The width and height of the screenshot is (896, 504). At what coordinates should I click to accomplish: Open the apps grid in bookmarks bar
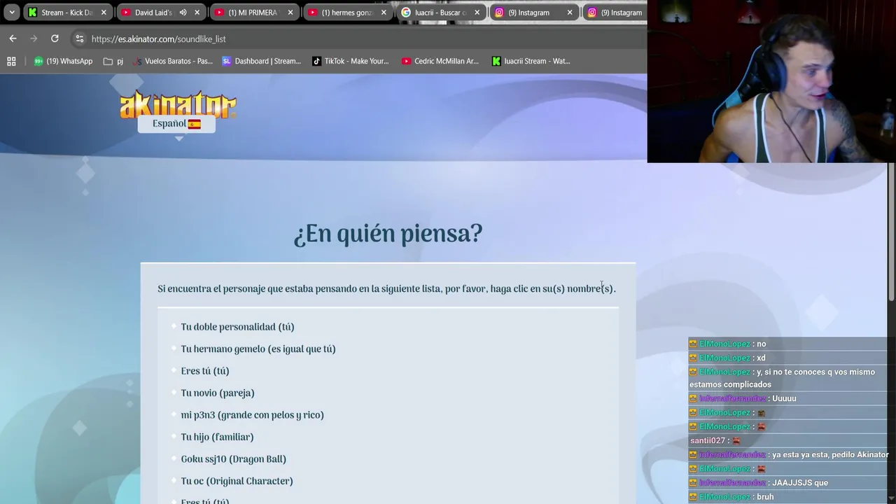[11, 61]
